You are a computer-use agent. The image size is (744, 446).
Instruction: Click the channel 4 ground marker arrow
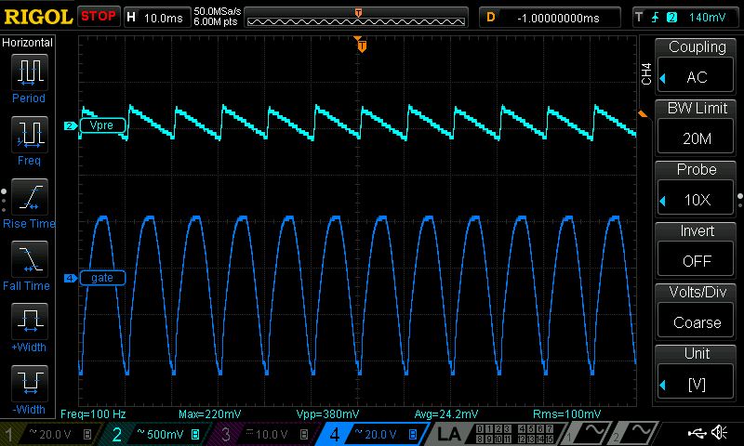point(71,278)
